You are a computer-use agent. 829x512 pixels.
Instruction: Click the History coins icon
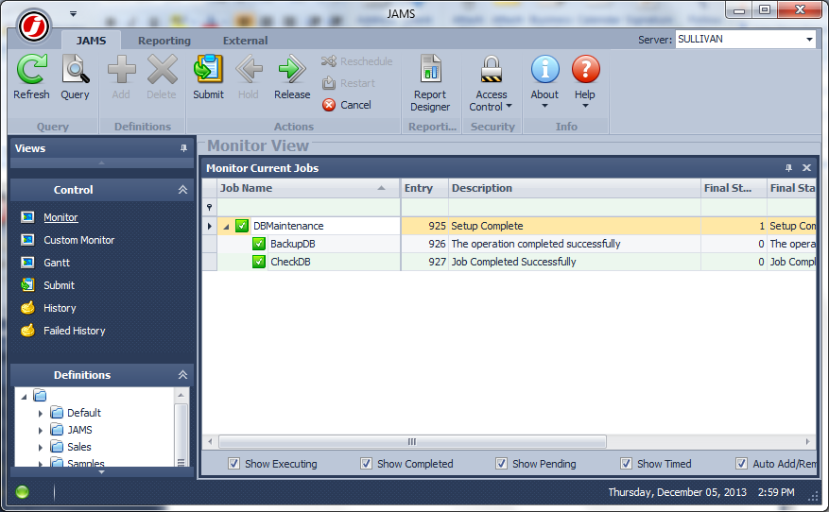pyautogui.click(x=27, y=308)
